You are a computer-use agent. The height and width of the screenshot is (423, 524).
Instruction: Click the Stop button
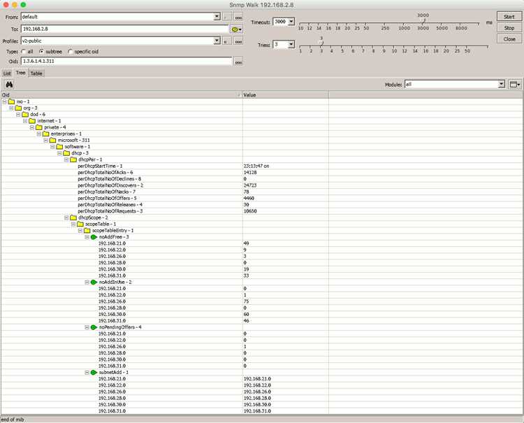coord(509,28)
